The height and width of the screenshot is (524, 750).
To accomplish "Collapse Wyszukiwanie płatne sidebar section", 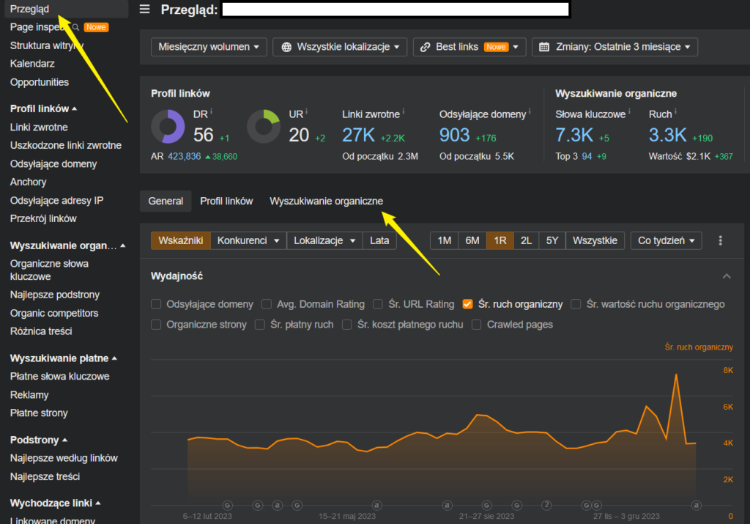I will point(114,358).
